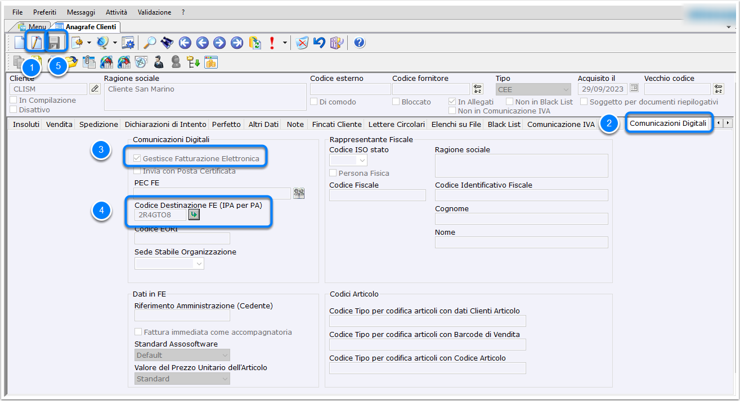Click lookup button beside Codice fornitore field
This screenshot has height=401, width=740.
(x=478, y=89)
